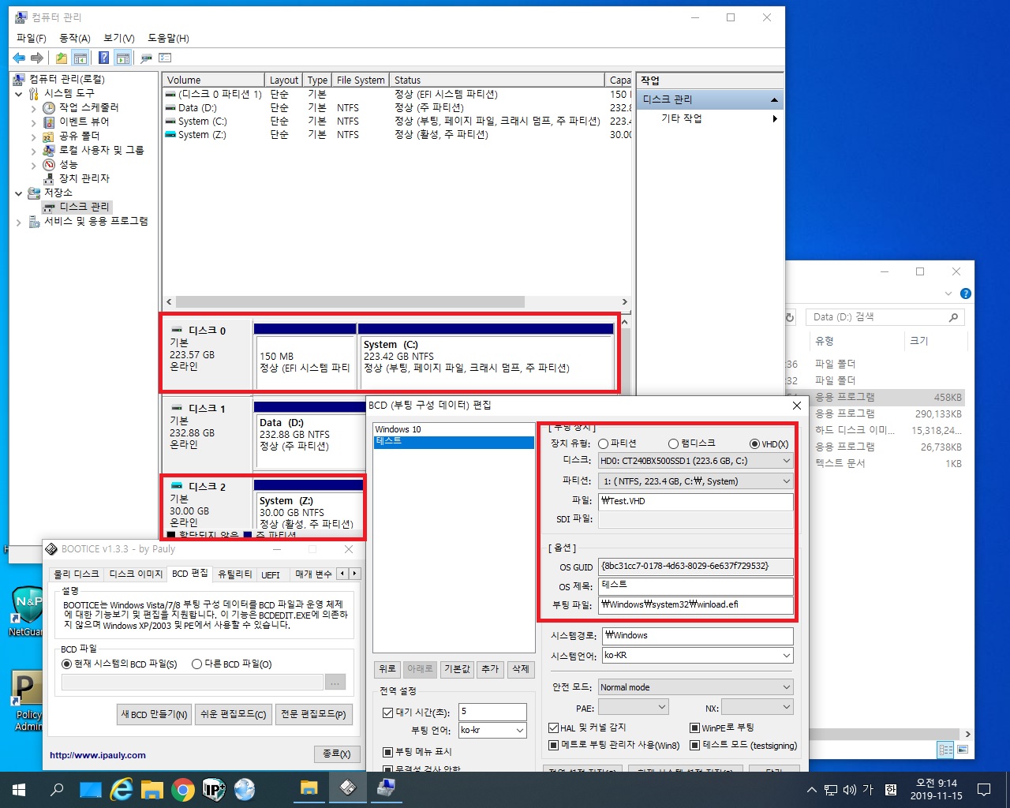Click 쉬운 편집모드(C) button
The height and width of the screenshot is (808, 1010).
(233, 714)
